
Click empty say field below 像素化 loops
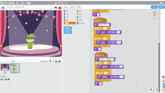pyautogui.click(x=101, y=83)
